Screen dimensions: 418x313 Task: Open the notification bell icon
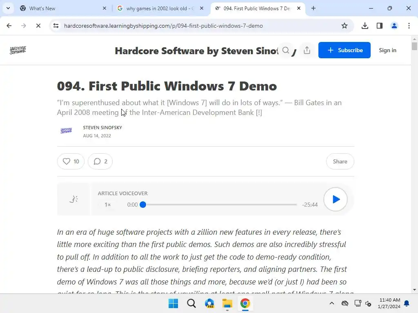pos(407,303)
